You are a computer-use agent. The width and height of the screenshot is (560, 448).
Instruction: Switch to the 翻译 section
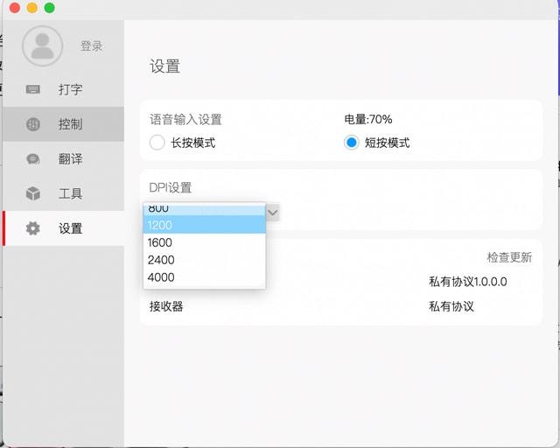tap(64, 158)
